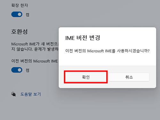
Task: Confirm the IME version change with 확인
Action: [x=86, y=77]
